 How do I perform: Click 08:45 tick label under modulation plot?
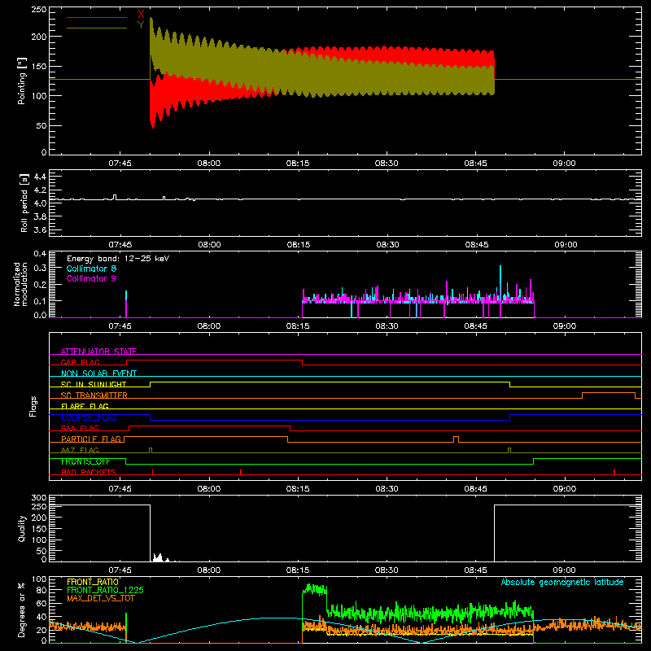click(x=475, y=326)
